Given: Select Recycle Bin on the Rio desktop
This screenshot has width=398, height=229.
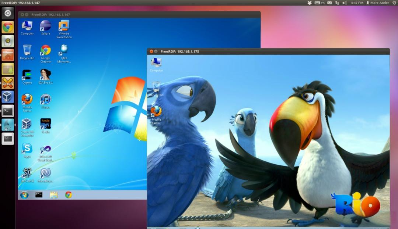Looking at the screenshot, I should pyautogui.click(x=156, y=87).
